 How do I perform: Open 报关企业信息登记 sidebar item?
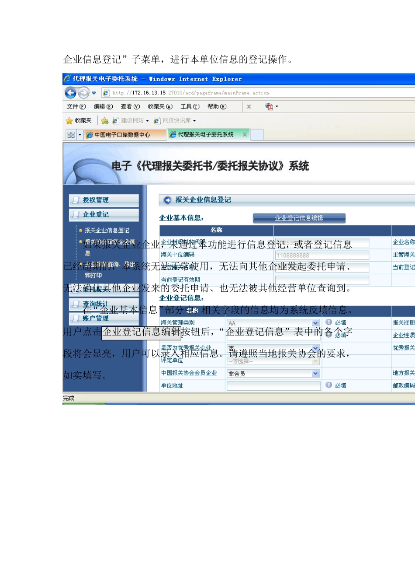pyautogui.click(x=107, y=230)
